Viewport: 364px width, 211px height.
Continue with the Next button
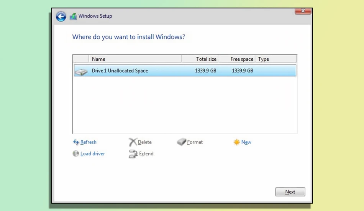[x=290, y=192]
